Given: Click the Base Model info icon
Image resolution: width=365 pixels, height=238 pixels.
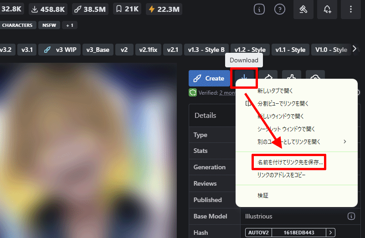Looking at the screenshot, I should (351, 216).
